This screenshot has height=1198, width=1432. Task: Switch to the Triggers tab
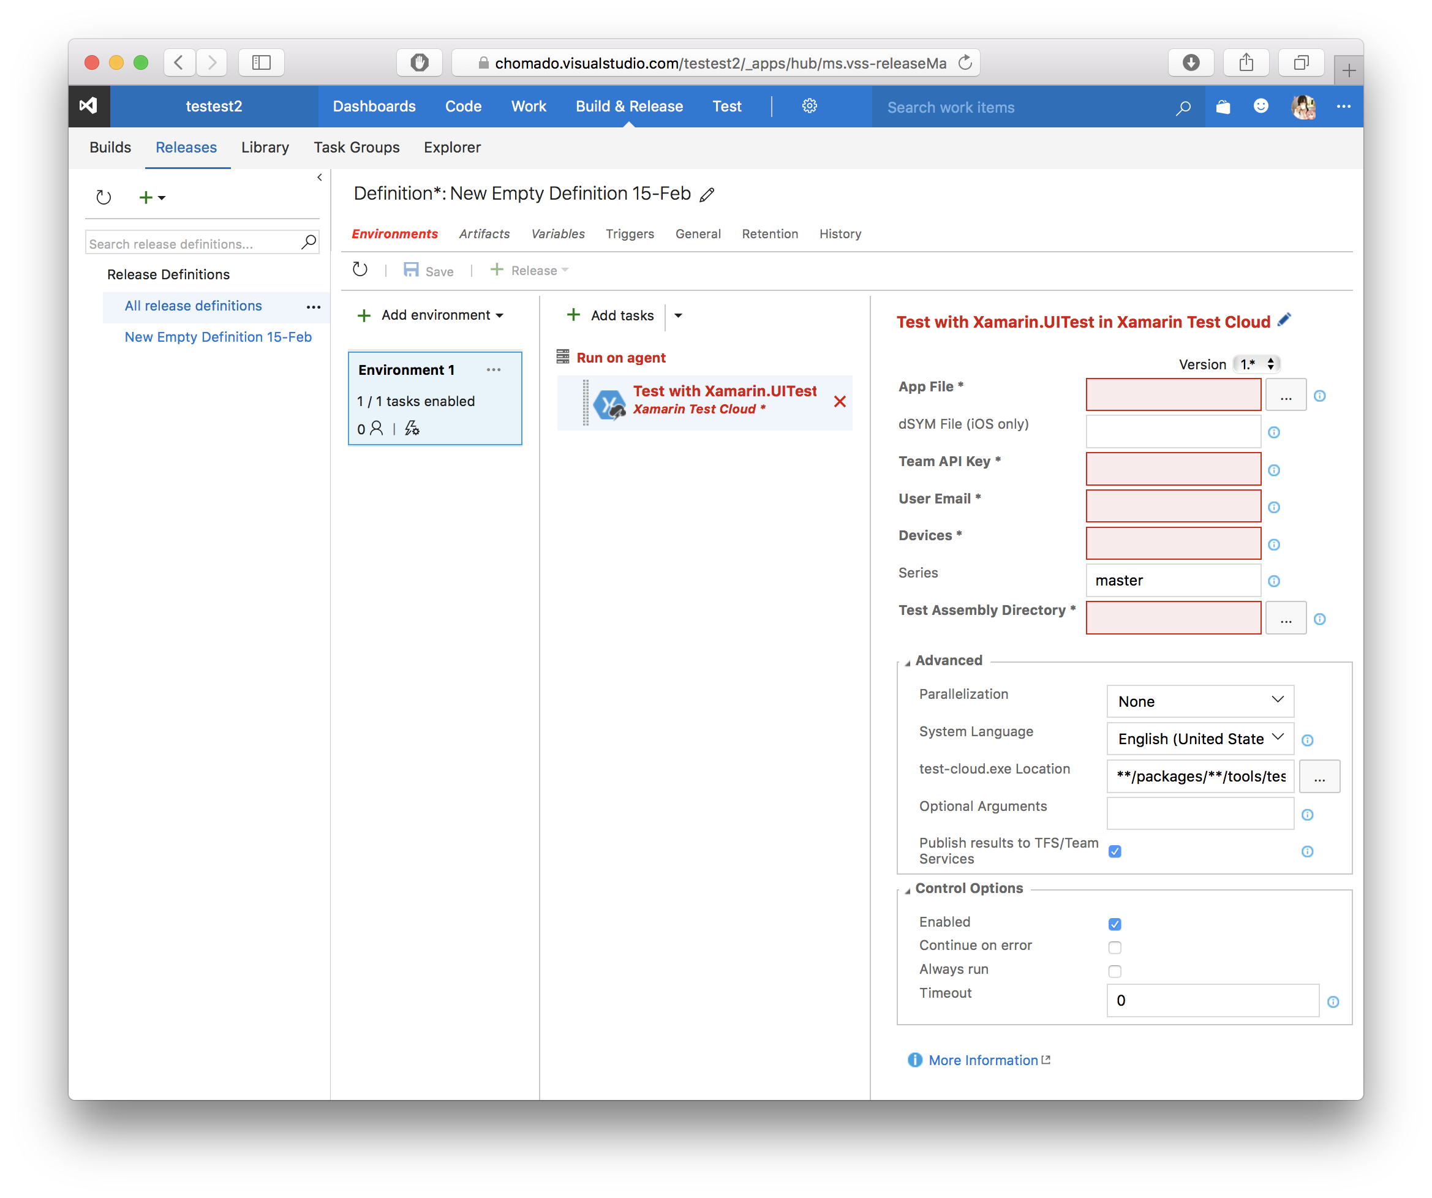[x=630, y=234]
